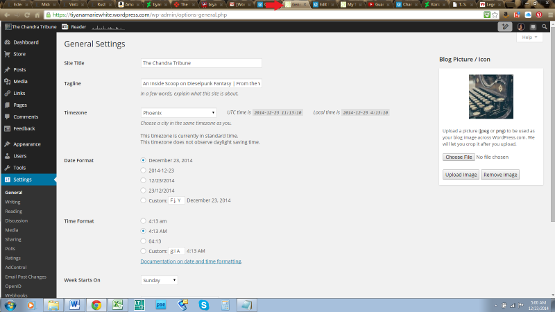Open the Dashboard sidebar item

tap(26, 42)
